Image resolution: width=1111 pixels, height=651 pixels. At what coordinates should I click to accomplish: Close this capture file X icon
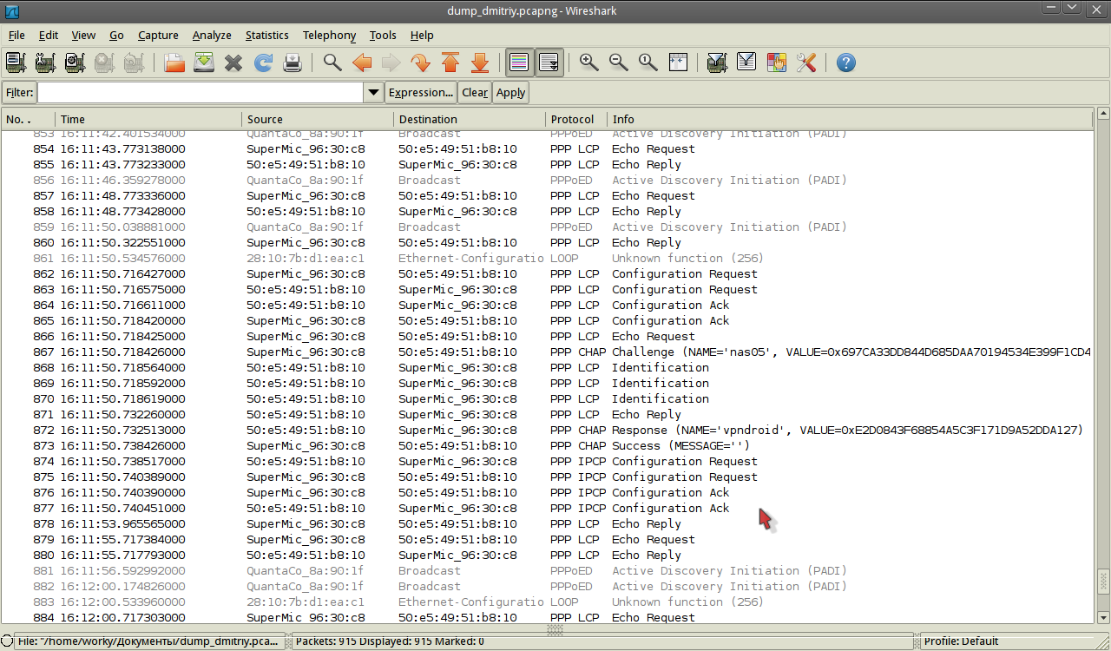(233, 62)
